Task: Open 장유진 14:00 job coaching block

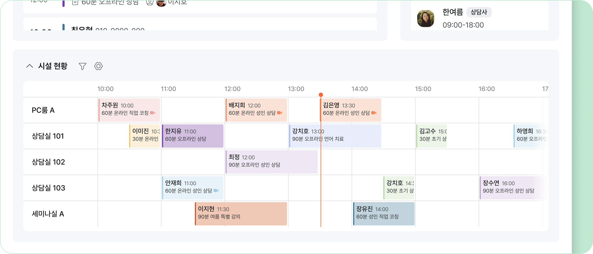Action: point(384,214)
